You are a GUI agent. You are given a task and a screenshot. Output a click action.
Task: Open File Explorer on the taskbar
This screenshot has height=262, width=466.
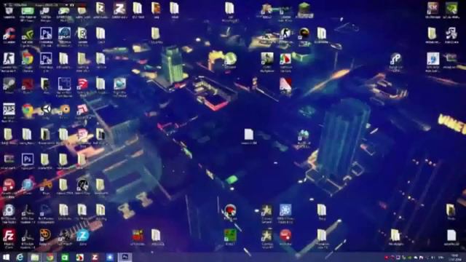pos(35,257)
